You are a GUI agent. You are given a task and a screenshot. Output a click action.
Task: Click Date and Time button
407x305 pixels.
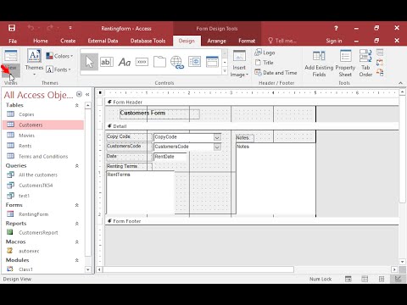(276, 73)
